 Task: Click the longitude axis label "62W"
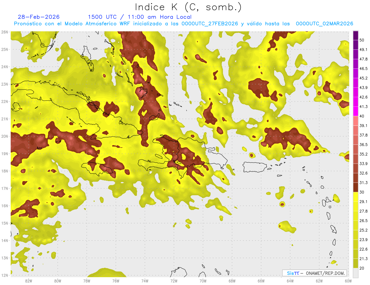[x=319, y=281]
